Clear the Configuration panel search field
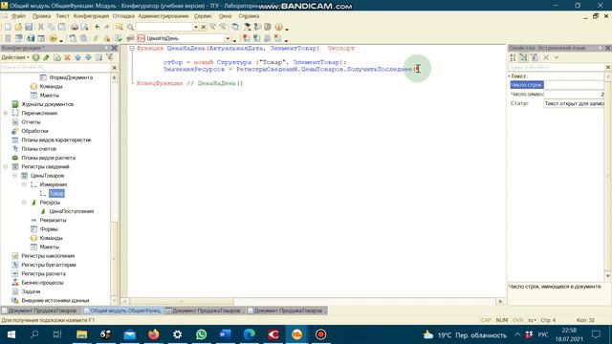Viewport: 612px width, 344px height. (115, 68)
